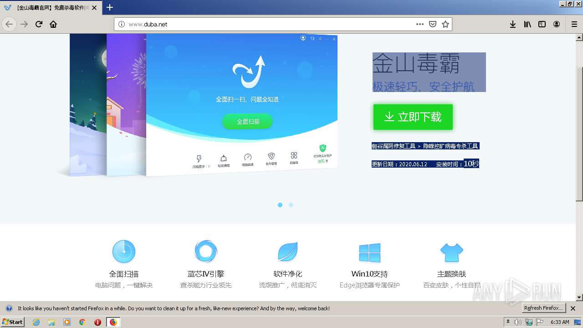583x328 pixels.
Task: Click the 全面扫描 radar feature icon
Action: pos(124,251)
